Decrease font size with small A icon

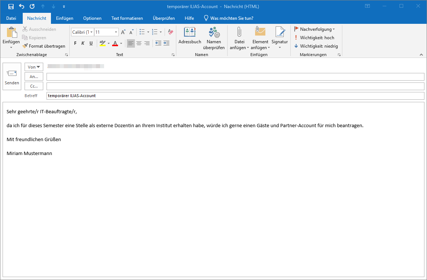pos(132,32)
